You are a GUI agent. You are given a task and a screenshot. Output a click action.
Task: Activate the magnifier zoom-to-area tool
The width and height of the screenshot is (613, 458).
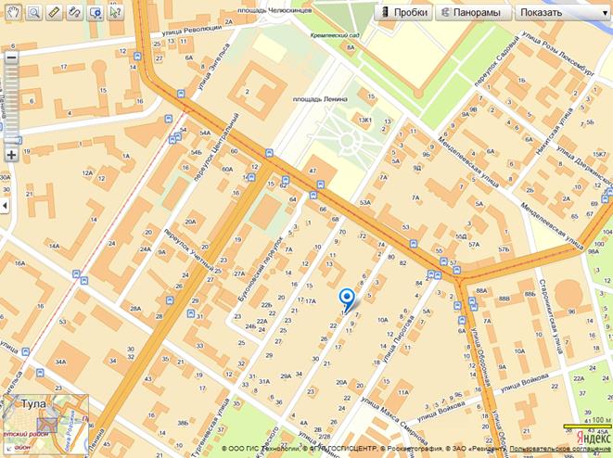point(34,12)
